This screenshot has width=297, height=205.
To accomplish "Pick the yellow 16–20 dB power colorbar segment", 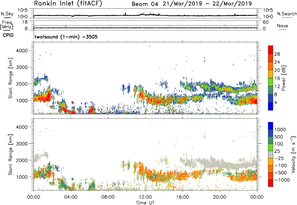I will [271, 74].
